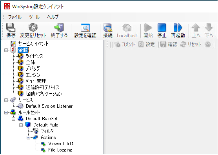Select the Actions tree item
Screen dimensions: 218x155
pyautogui.click(x=48, y=137)
